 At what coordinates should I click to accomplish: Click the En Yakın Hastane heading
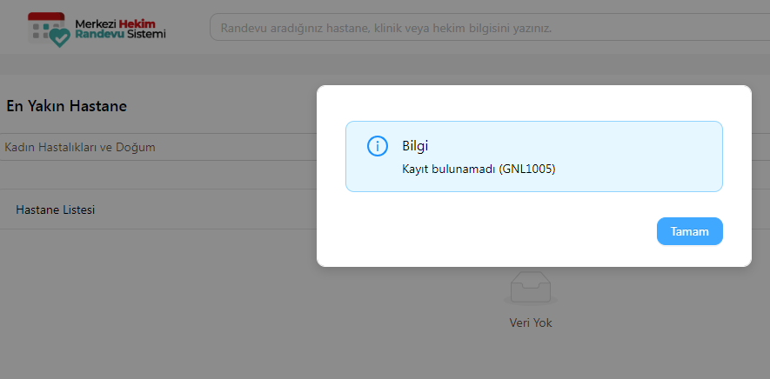tap(67, 106)
